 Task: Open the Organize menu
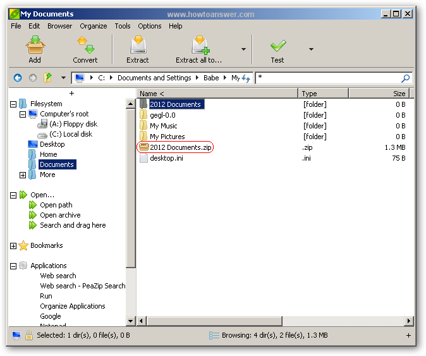pos(94,26)
